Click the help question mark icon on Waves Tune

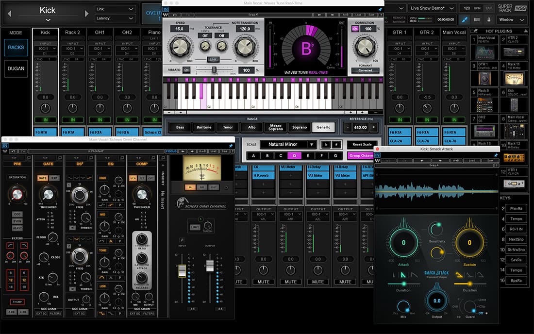[381, 15]
